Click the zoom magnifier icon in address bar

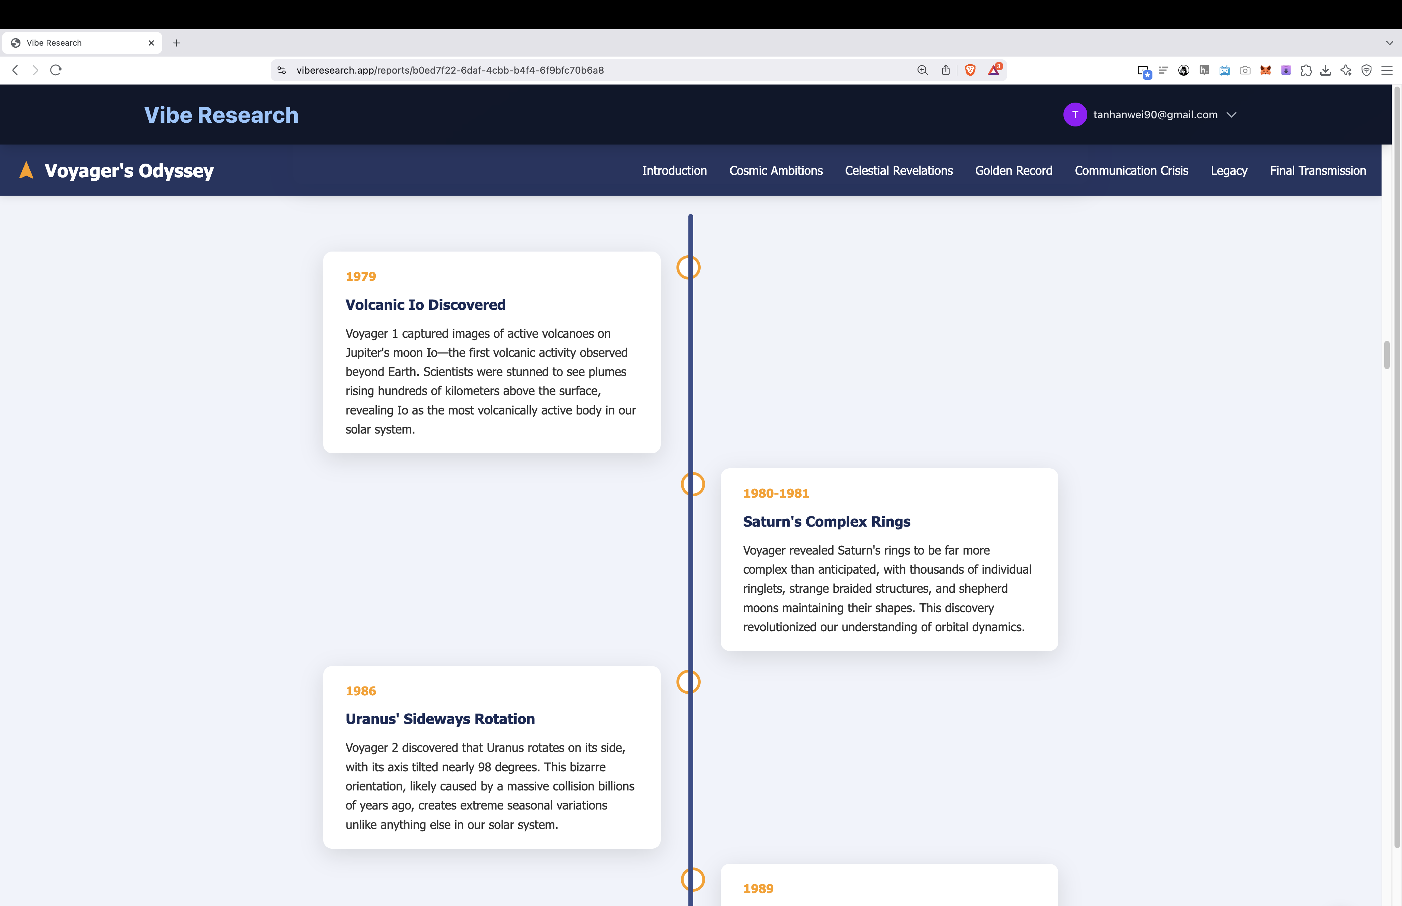point(922,70)
